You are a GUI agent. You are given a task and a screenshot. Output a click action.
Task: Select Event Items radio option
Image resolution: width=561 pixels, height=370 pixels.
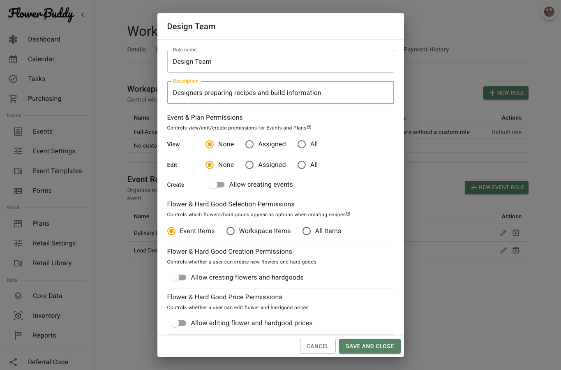(171, 231)
